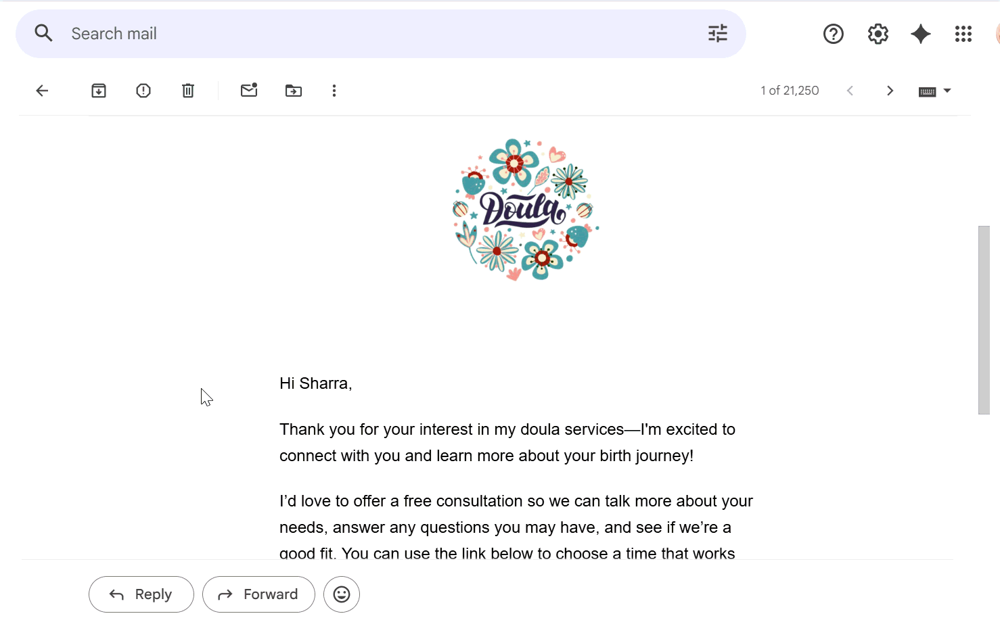
Task: Click the '1 of 21,250' counter text
Action: click(x=790, y=91)
